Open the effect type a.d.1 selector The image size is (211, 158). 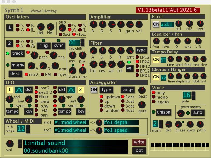(167, 24)
